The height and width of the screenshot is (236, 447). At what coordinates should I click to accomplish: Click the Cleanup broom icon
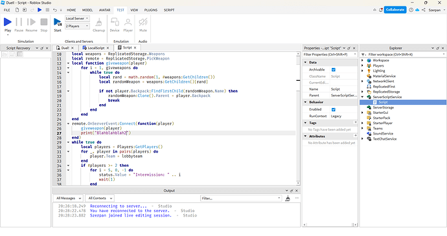(99, 22)
